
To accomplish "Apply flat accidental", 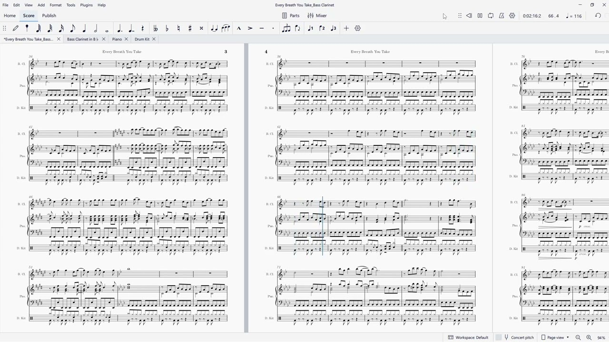I will [x=167, y=28].
